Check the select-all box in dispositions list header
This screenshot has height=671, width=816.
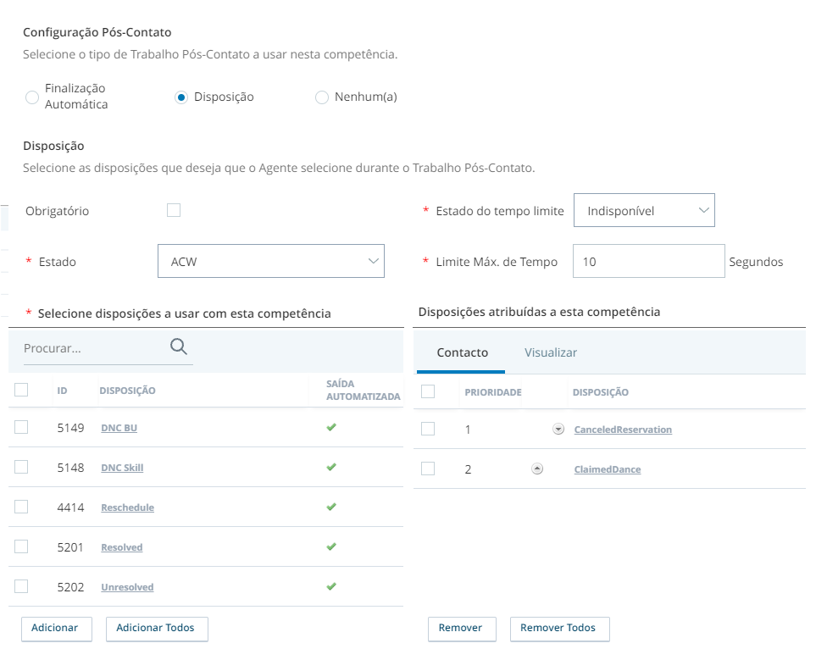(x=21, y=390)
